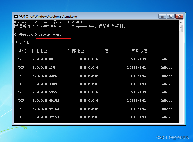Click the 外部地址 column header
This screenshot has width=193, height=142.
(x=76, y=51)
